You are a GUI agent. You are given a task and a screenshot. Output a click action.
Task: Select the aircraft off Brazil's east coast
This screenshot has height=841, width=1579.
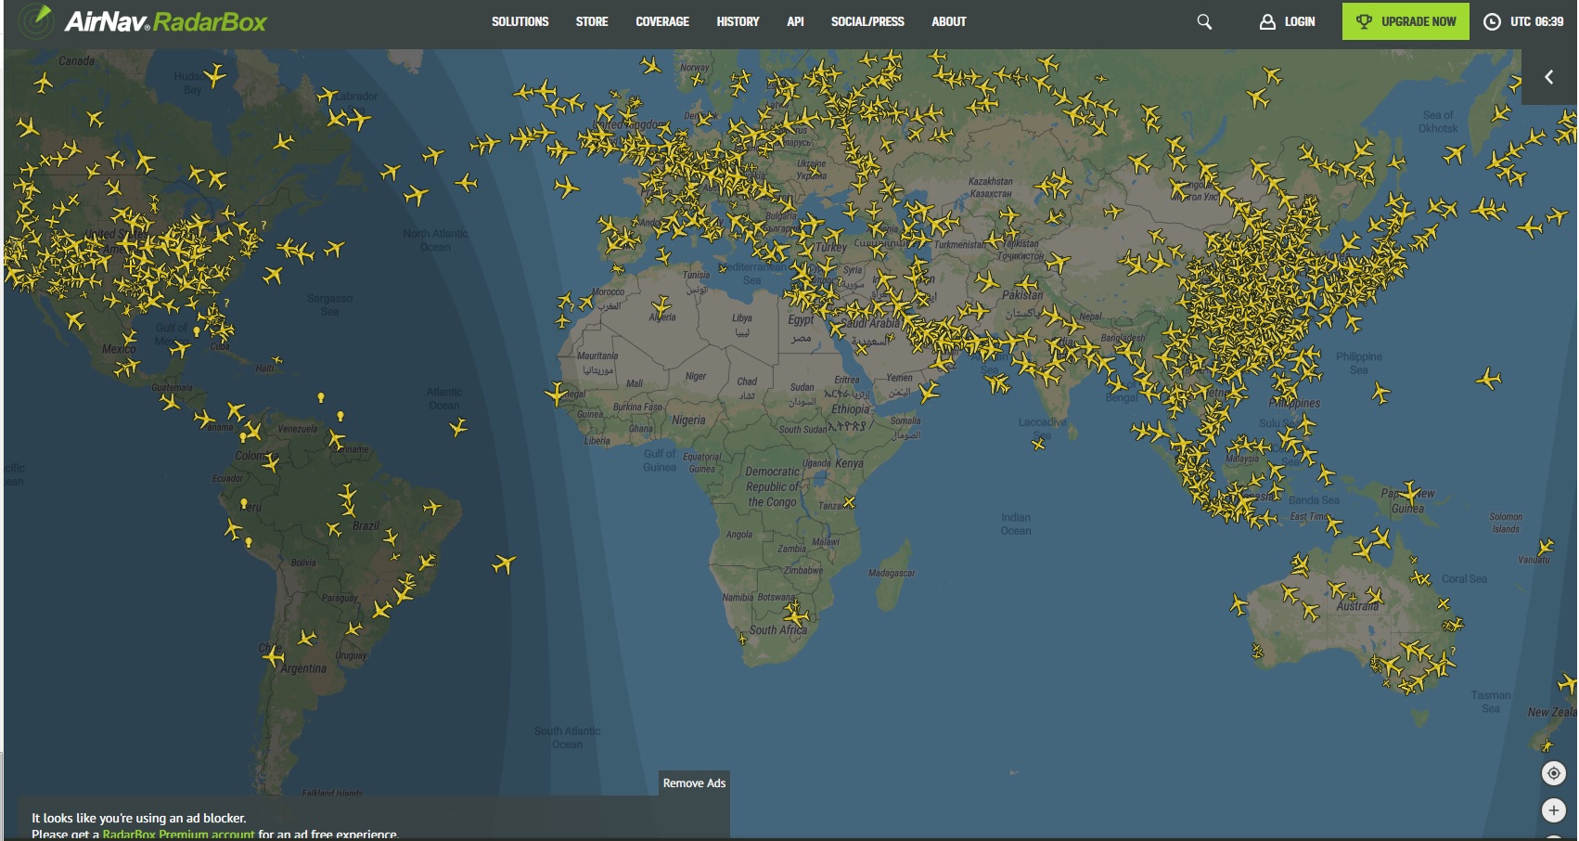tap(504, 563)
